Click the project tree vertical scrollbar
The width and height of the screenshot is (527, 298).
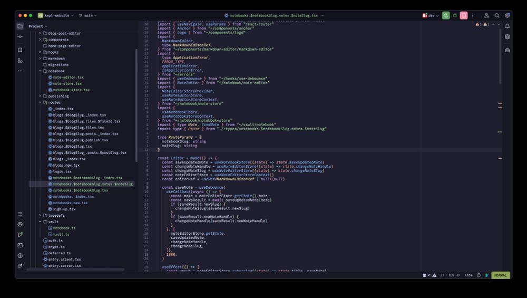point(136,105)
